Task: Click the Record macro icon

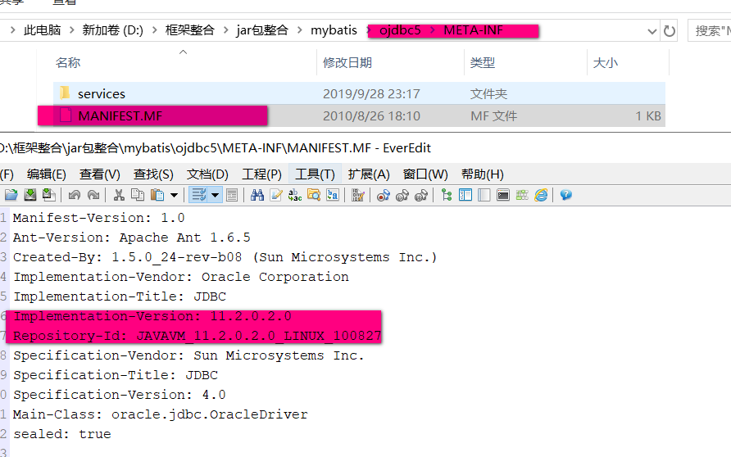Action: pyautogui.click(x=384, y=195)
